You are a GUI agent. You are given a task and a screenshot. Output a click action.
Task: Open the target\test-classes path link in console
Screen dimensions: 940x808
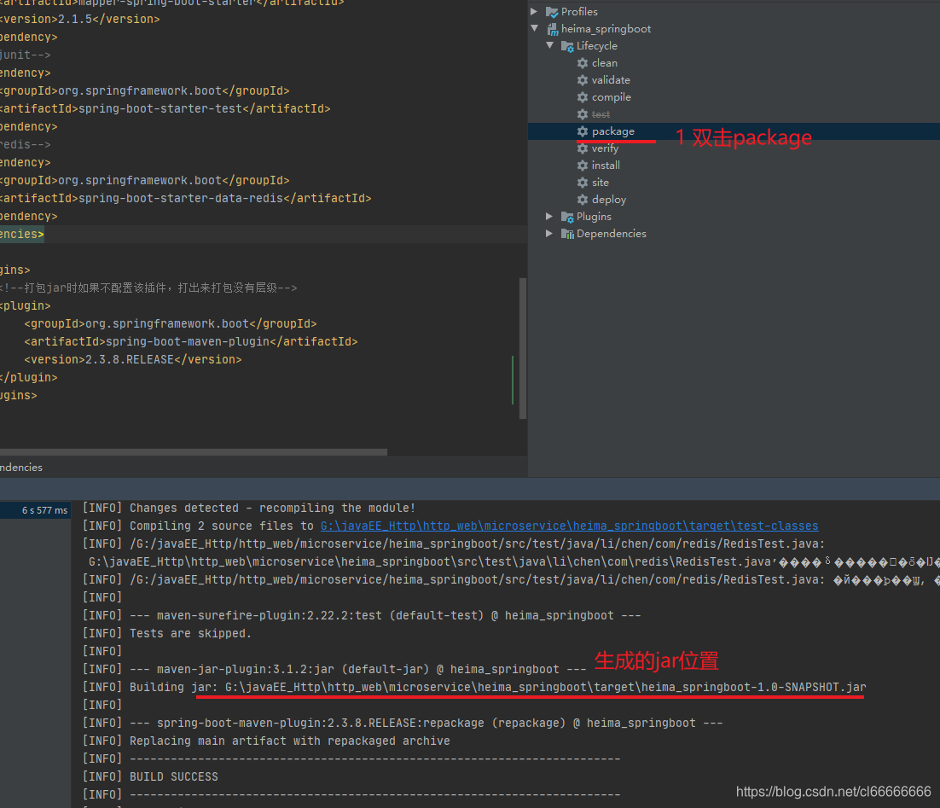569,526
